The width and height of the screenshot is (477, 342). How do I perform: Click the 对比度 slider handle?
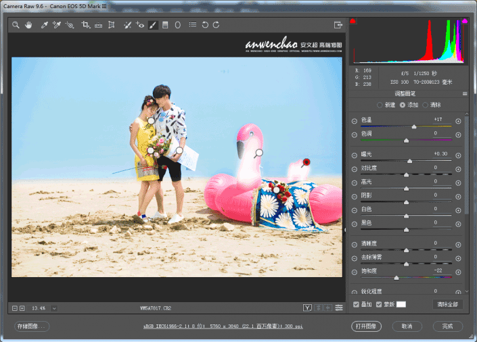406,174
